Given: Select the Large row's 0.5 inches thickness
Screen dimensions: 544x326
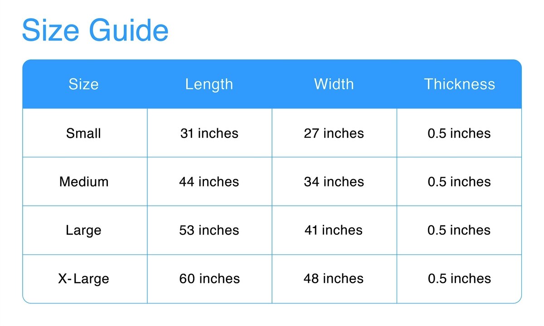Looking at the screenshot, I should point(459,230).
